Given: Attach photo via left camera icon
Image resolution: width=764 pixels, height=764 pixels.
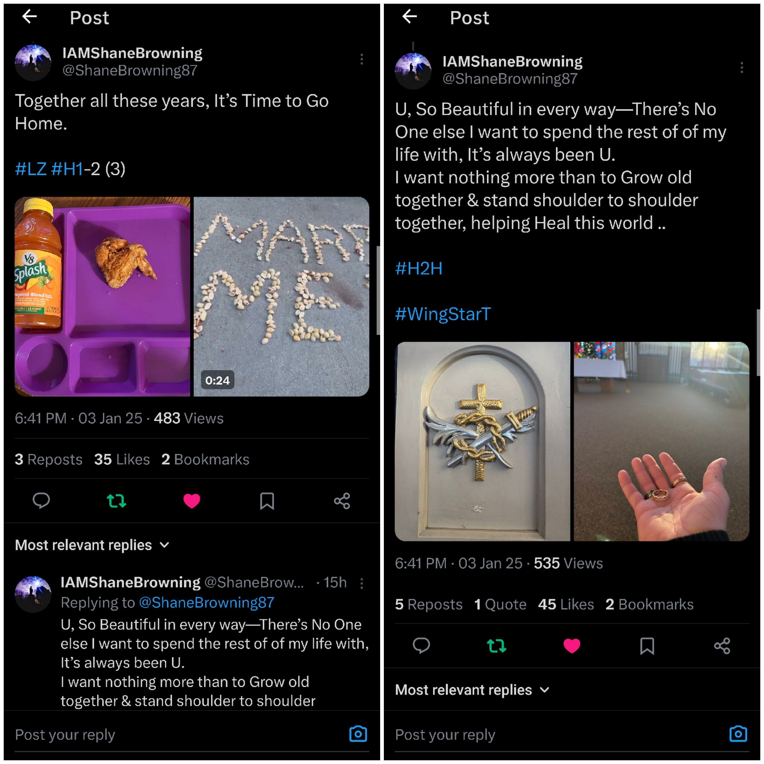Looking at the screenshot, I should click(x=358, y=734).
